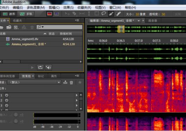This screenshot has width=186, height=131.
Task: Select the Paintbrush Selection tool
Action: (111, 14)
